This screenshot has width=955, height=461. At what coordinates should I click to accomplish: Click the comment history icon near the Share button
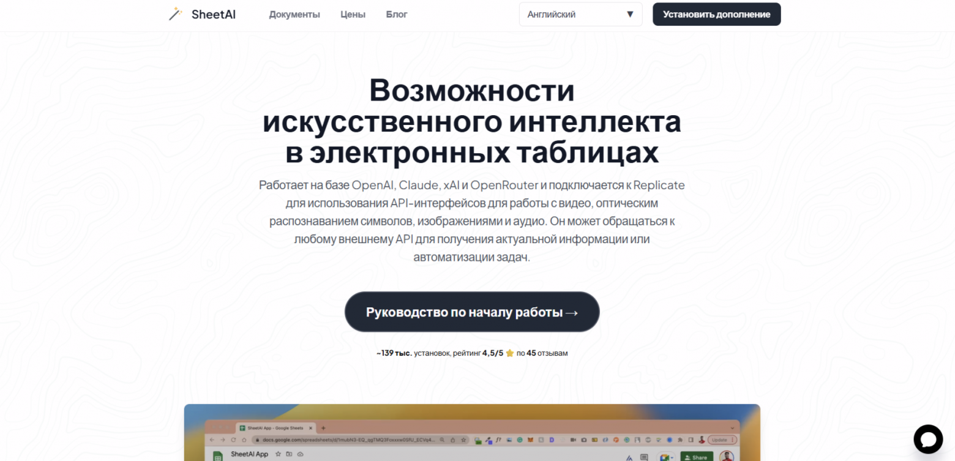[643, 455]
